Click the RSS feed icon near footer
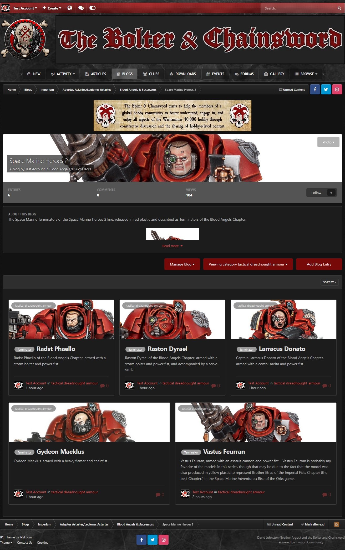Viewport: 345px width, 550px height. 336,524
